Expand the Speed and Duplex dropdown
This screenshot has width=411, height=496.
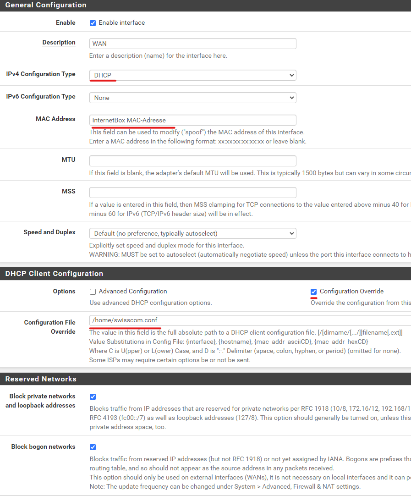(x=192, y=233)
